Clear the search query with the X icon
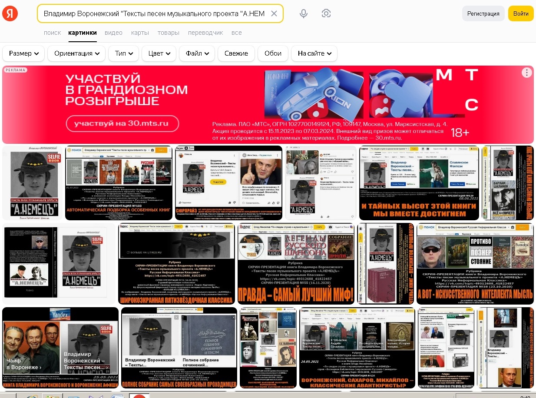This screenshot has width=536, height=398. click(274, 13)
